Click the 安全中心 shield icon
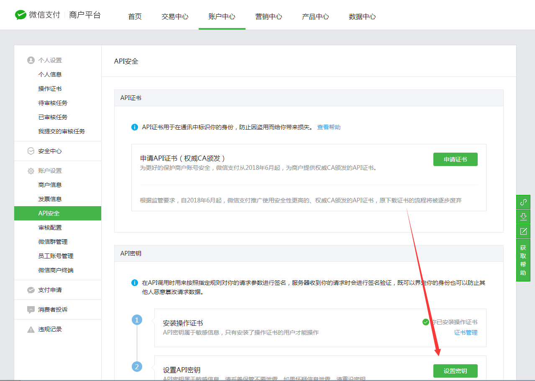 coord(31,151)
